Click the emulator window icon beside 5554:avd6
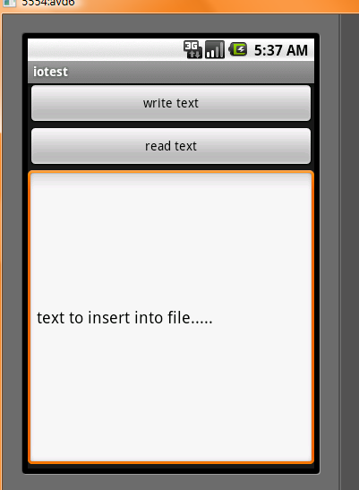 pyautogui.click(x=8, y=3)
